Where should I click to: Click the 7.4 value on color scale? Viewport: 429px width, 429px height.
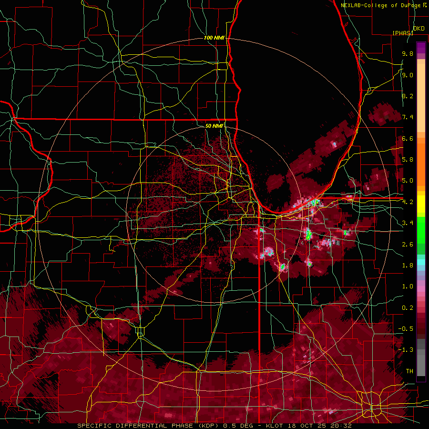(x=408, y=117)
